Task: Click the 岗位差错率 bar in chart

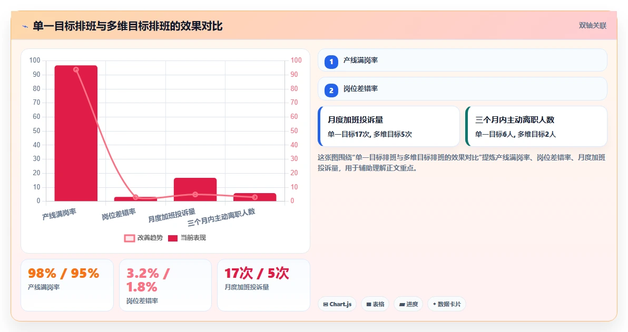Action: tap(135, 199)
